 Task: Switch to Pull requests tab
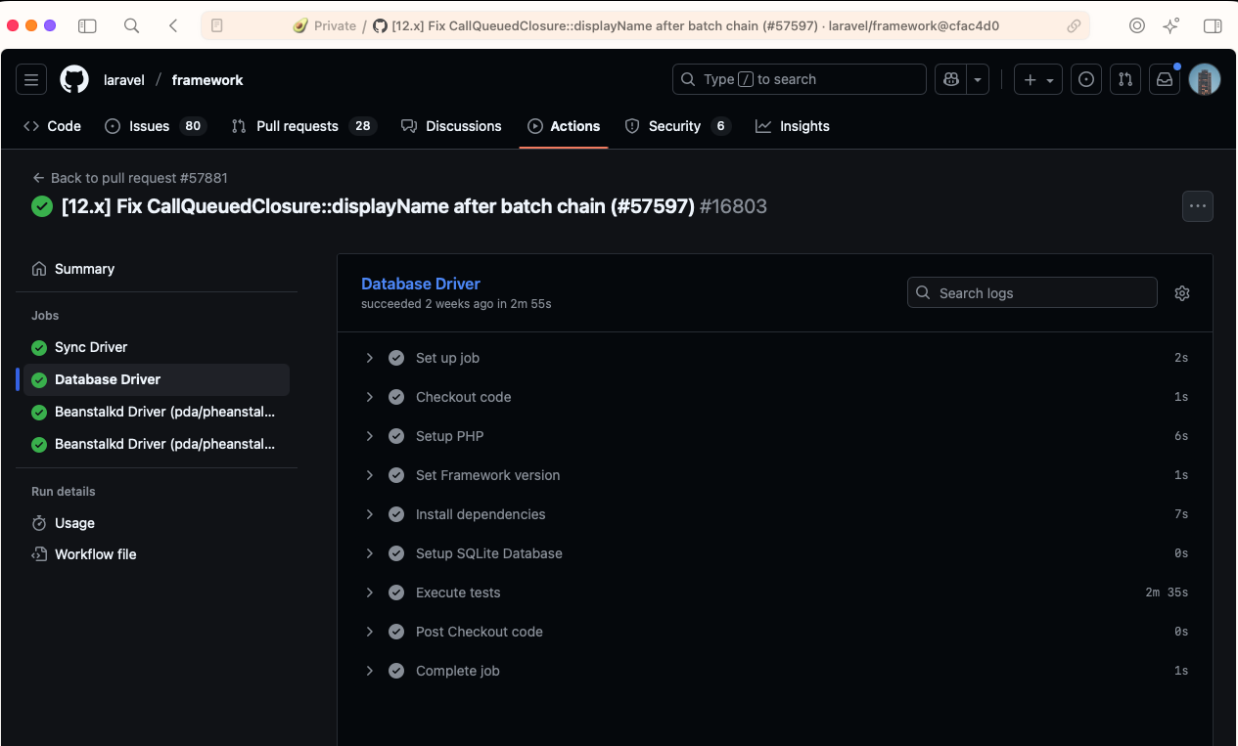(x=303, y=126)
